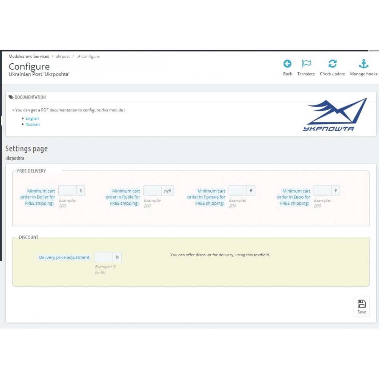This screenshot has width=379, height=379.
Task: Click the € currency suffix
Action: click(x=336, y=191)
